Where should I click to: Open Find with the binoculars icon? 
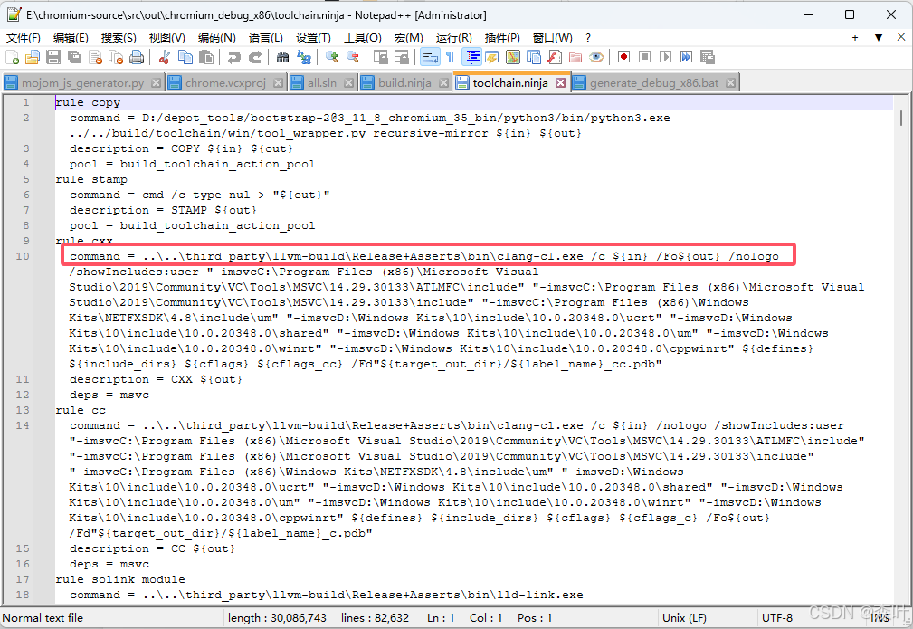tap(282, 57)
